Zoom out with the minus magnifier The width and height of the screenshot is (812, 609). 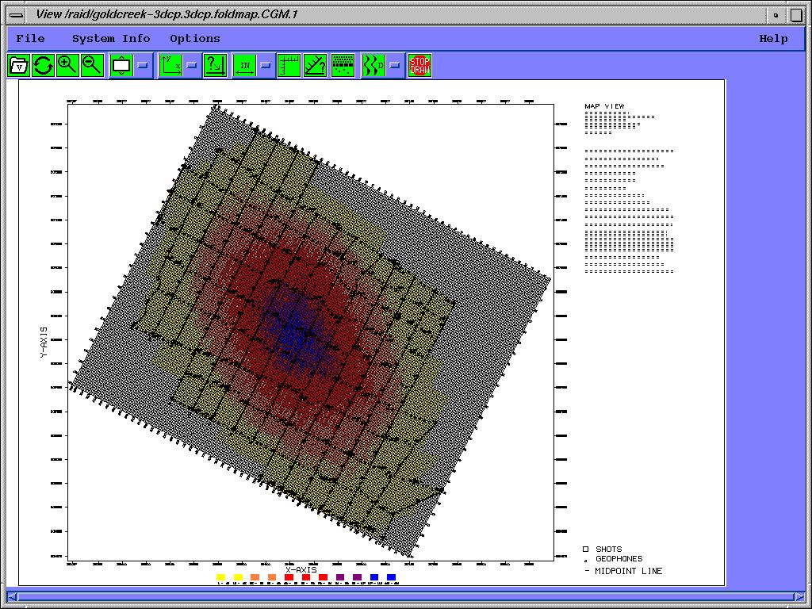[92, 66]
